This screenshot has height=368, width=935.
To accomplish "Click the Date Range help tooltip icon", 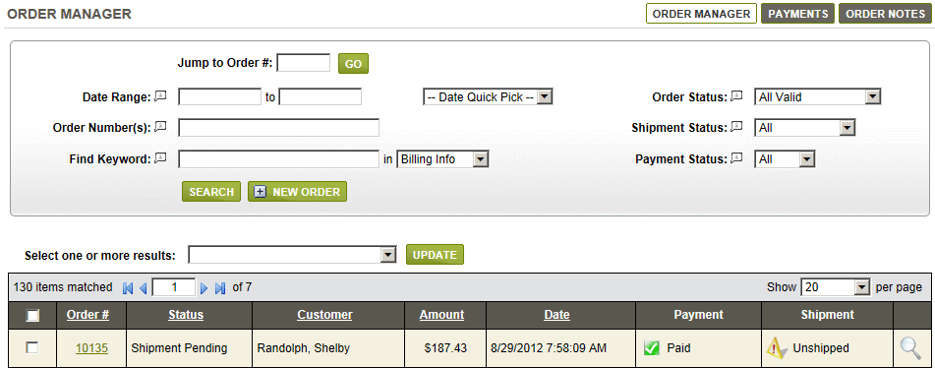I will (160, 96).
